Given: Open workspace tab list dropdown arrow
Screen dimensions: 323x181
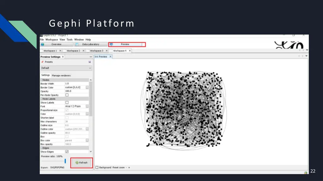Looking at the screenshot, I should point(307,50).
